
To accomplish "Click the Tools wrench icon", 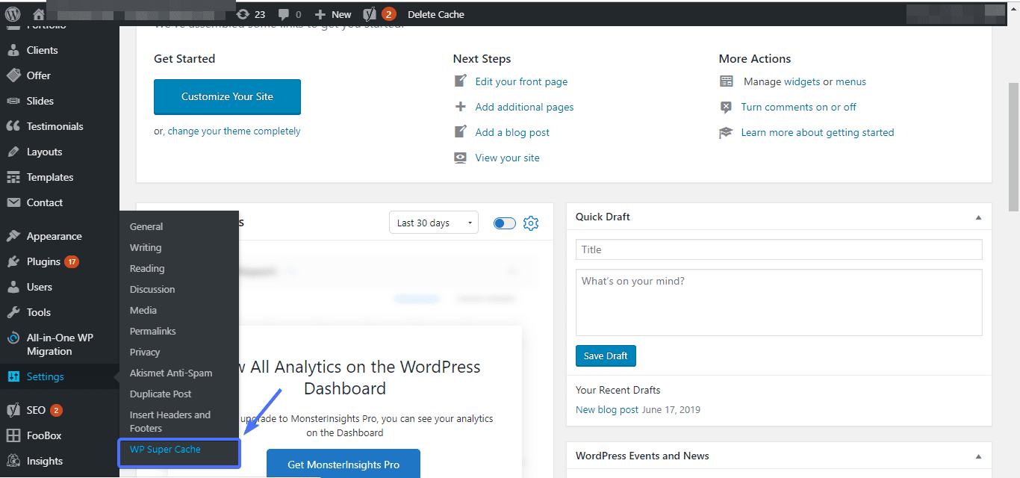I will [13, 312].
